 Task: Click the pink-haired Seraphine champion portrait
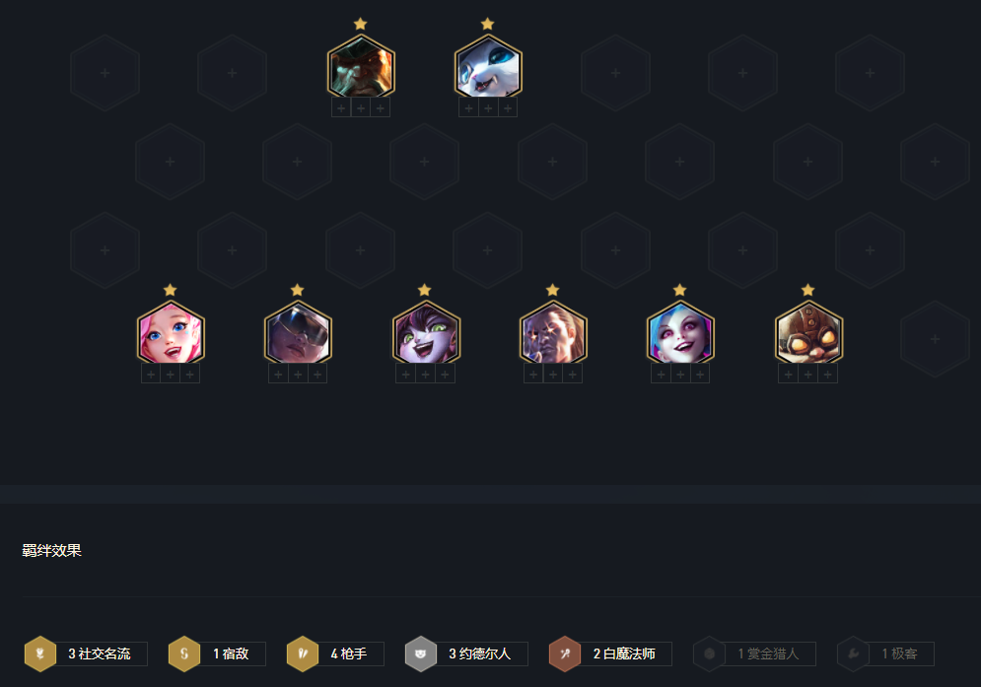(171, 333)
